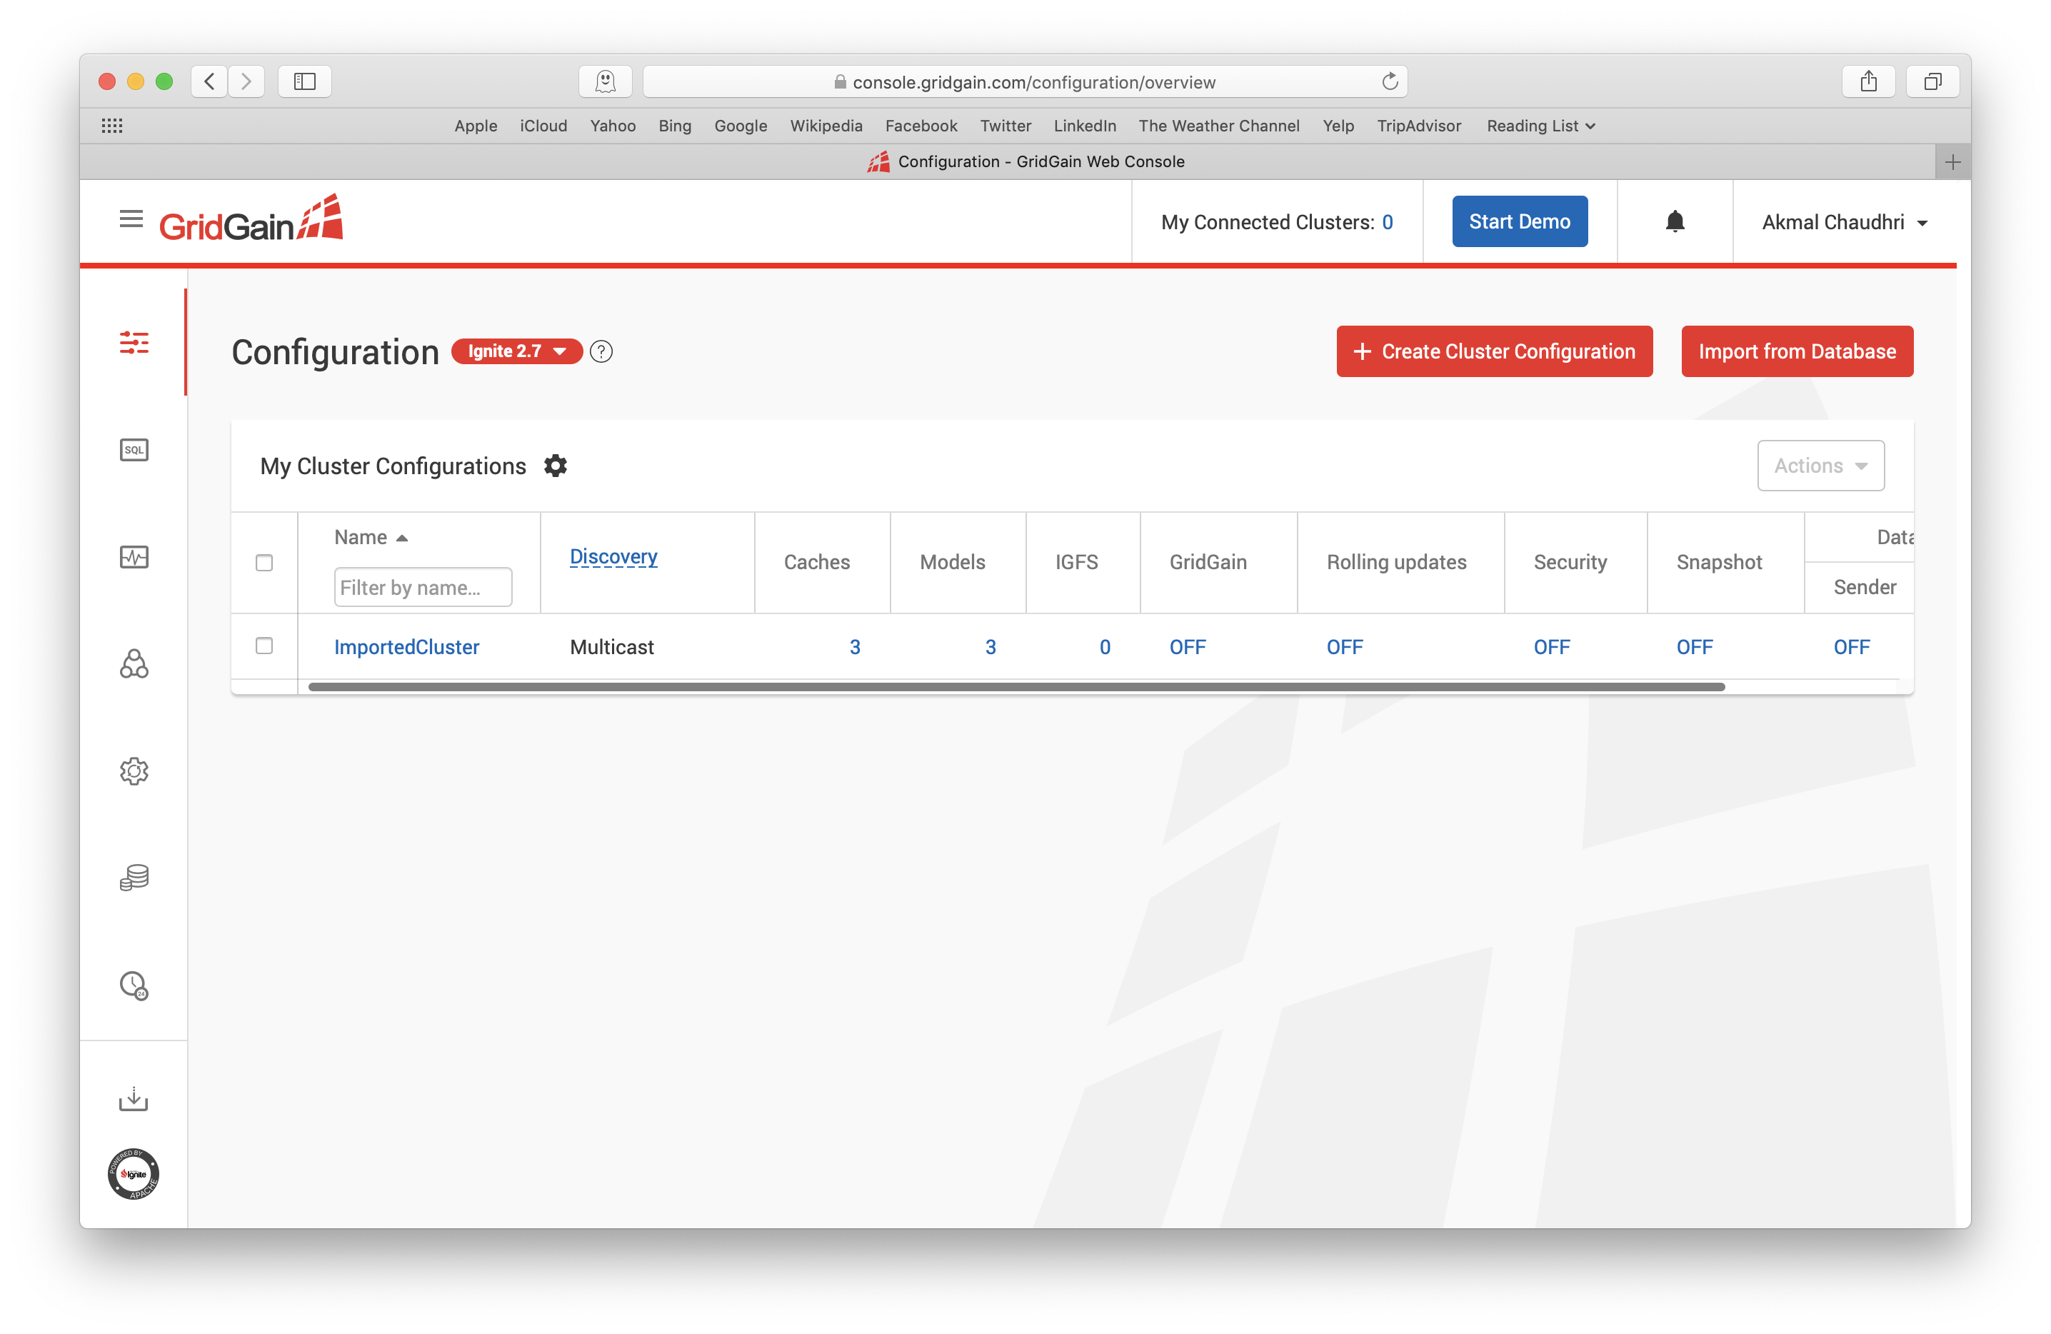Click the Discovery column header link
Viewport: 2051px width, 1334px height.
[x=613, y=556]
